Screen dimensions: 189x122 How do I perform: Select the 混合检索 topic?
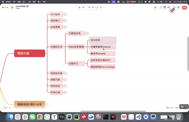(103, 40)
